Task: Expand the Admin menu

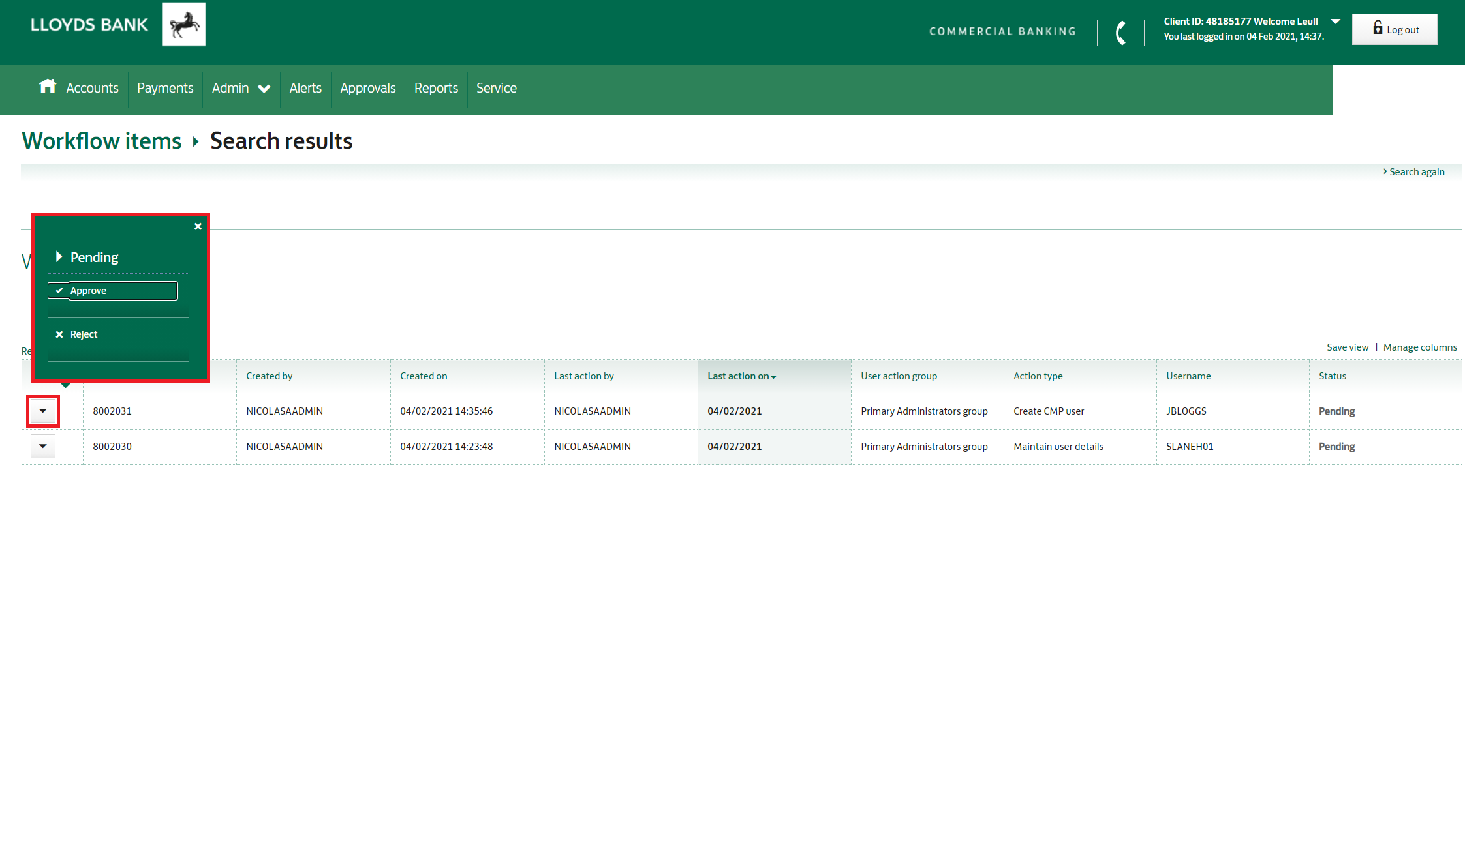Action: [241, 88]
